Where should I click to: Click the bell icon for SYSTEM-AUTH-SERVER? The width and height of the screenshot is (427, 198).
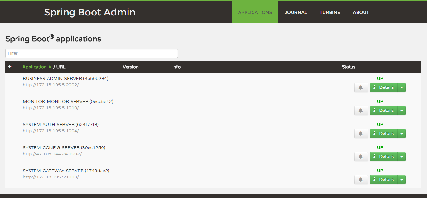[361, 134]
